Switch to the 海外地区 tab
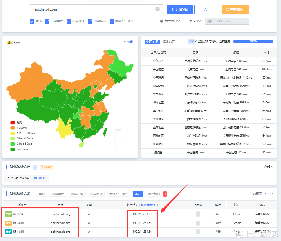 click(x=169, y=42)
